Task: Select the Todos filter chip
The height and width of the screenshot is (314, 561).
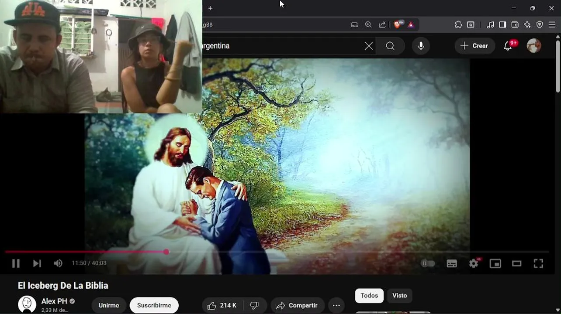Action: tap(369, 296)
